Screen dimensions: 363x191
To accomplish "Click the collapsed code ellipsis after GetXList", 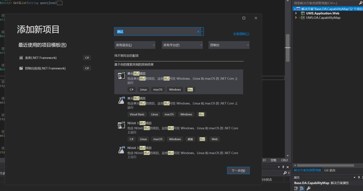I will pos(60,3).
